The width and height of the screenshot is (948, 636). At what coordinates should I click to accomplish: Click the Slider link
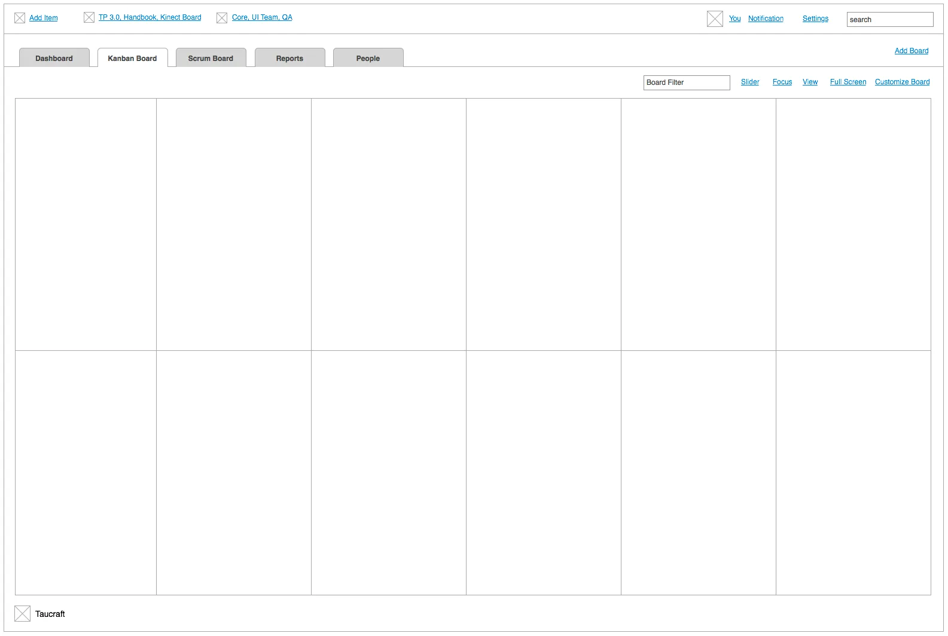pyautogui.click(x=750, y=82)
